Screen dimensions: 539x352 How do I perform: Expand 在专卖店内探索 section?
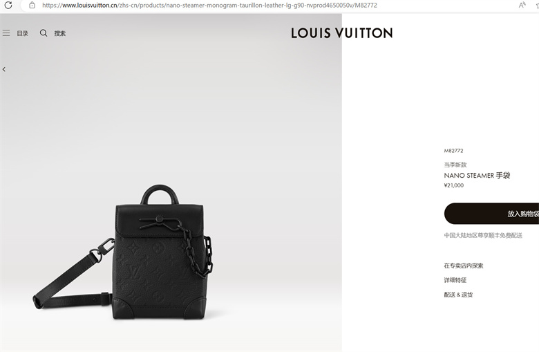[464, 266]
